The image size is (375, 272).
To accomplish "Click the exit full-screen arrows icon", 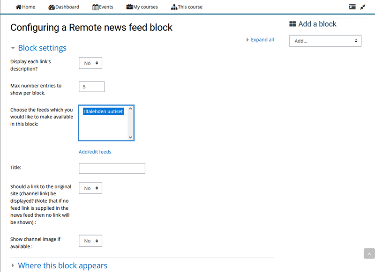I will [x=363, y=7].
